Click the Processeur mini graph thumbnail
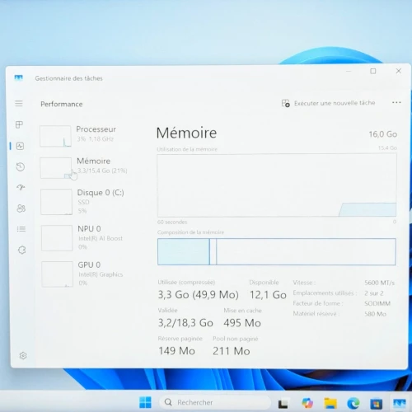 coord(55,136)
